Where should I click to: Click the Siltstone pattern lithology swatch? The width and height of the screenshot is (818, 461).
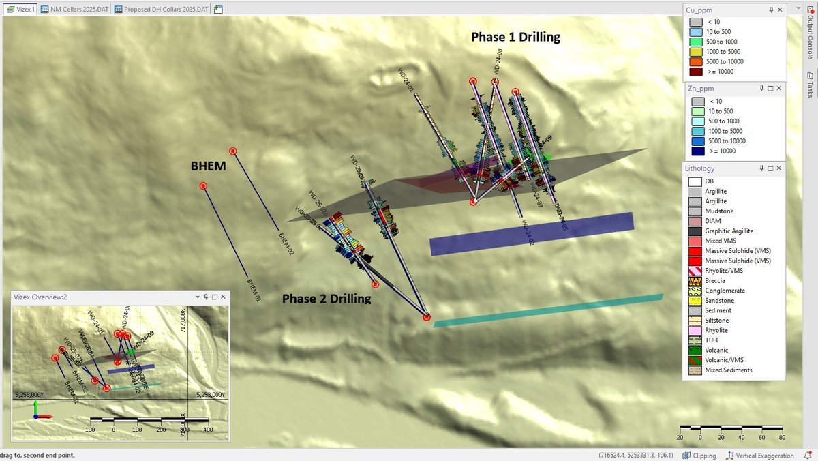tap(694, 320)
